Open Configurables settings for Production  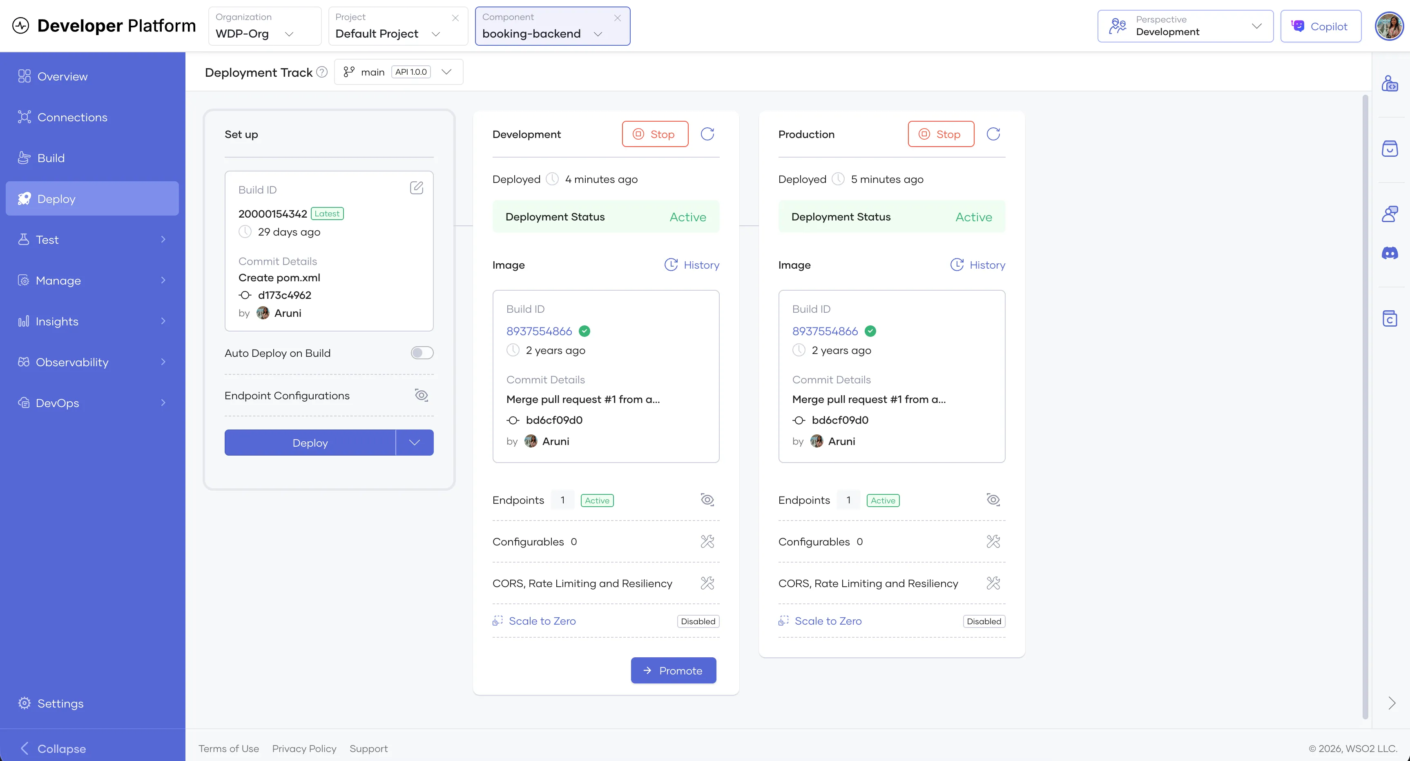coord(993,542)
